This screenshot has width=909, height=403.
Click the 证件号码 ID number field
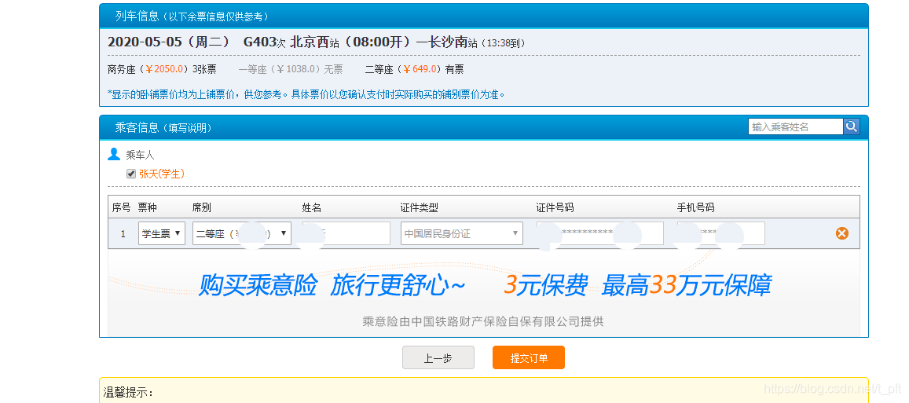[x=600, y=233]
